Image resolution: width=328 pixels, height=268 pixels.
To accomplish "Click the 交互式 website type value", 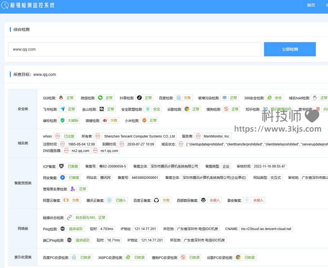I will 276,178.
